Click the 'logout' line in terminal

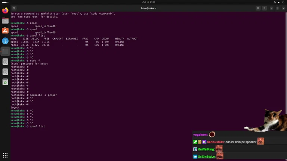[15, 107]
